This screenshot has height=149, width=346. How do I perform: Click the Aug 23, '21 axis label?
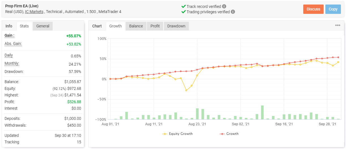(x=197, y=124)
